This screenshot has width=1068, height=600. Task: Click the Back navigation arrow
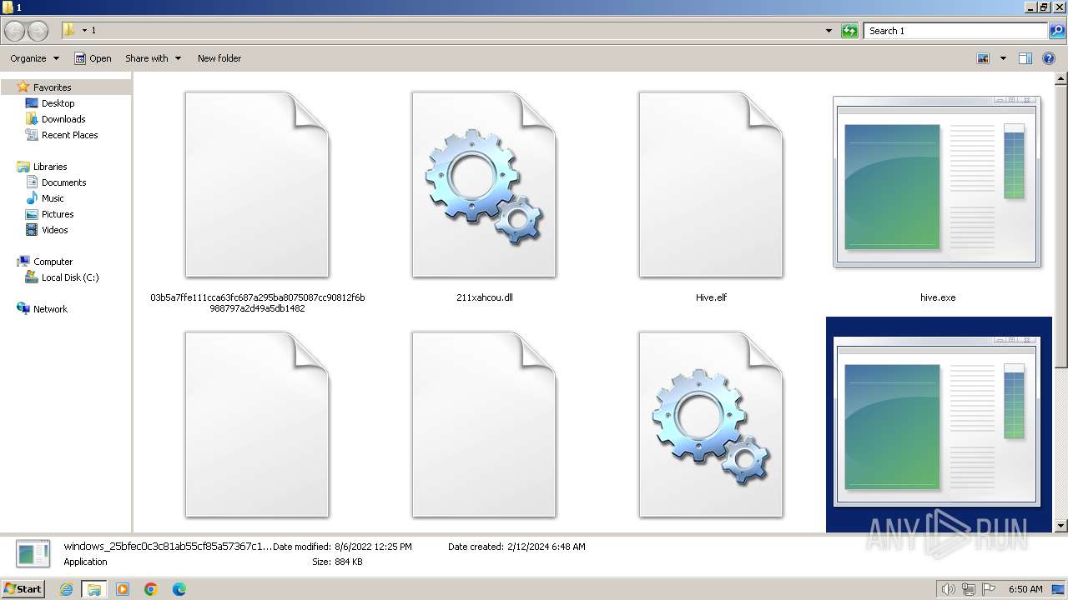(14, 31)
